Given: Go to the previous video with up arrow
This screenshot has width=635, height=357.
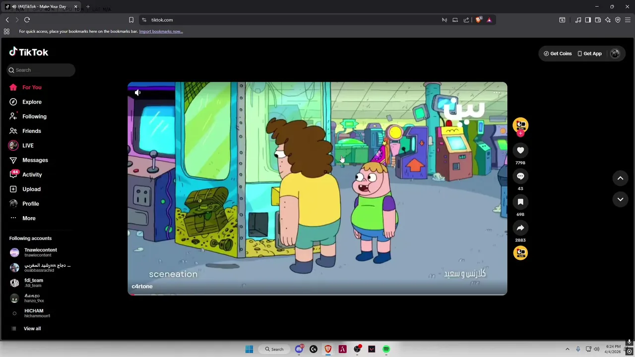Looking at the screenshot, I should (620, 178).
